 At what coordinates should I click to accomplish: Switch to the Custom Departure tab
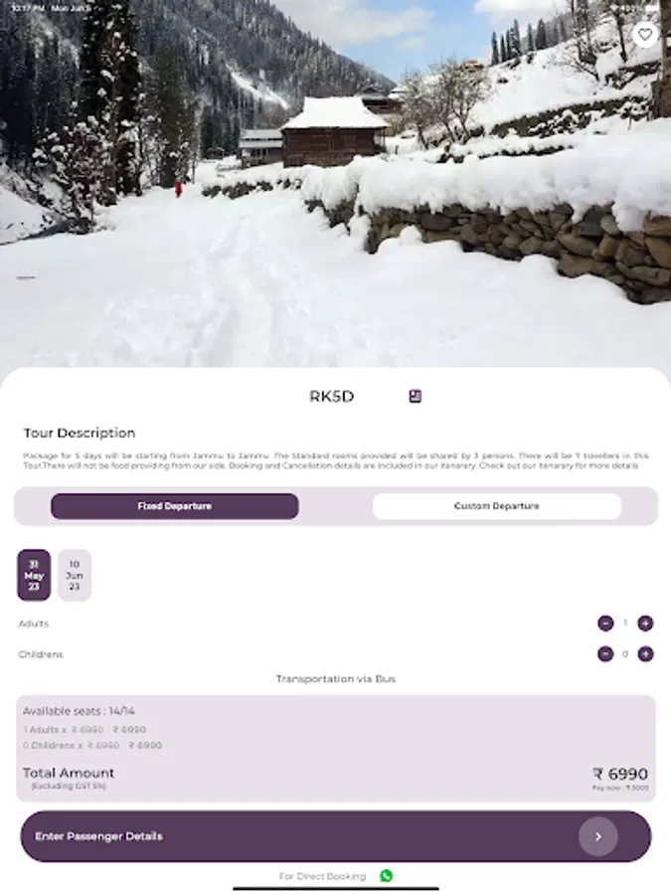[497, 506]
